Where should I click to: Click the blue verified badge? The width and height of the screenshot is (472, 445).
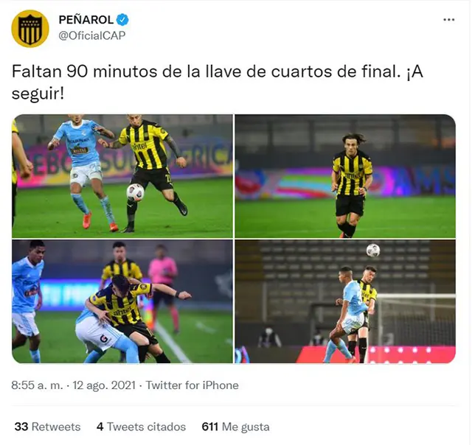(123, 20)
